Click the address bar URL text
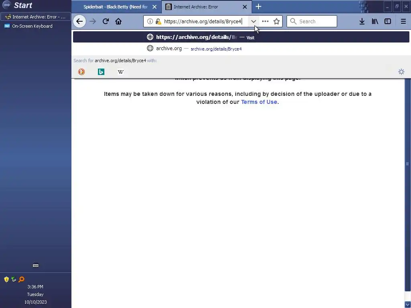This screenshot has width=411, height=308. [x=203, y=22]
